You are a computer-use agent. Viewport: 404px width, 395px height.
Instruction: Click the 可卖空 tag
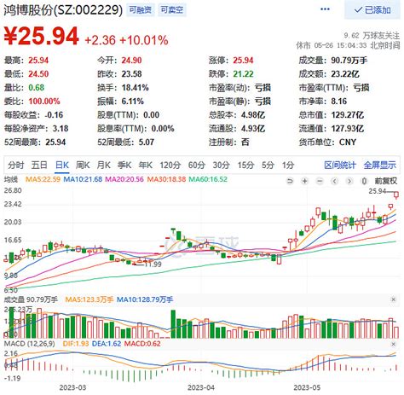pos(172,10)
